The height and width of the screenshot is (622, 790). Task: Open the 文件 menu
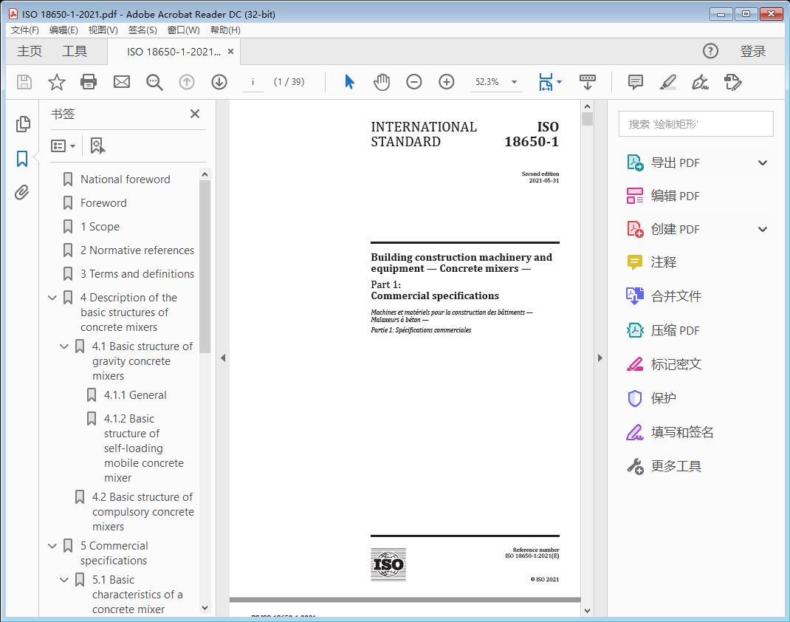tap(24, 30)
